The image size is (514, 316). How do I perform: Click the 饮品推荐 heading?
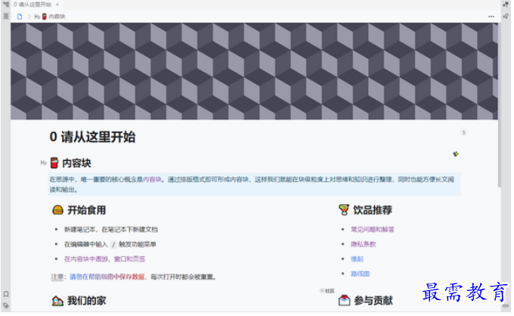pyautogui.click(x=373, y=211)
